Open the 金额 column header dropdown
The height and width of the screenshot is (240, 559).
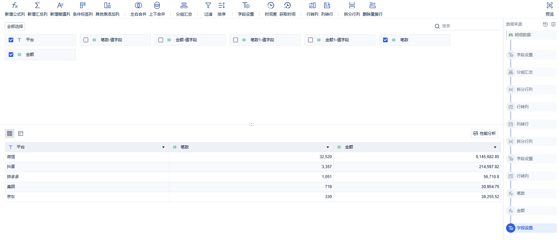[495, 147]
